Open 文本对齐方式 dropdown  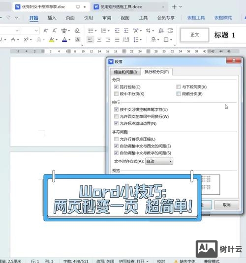click(x=159, y=161)
